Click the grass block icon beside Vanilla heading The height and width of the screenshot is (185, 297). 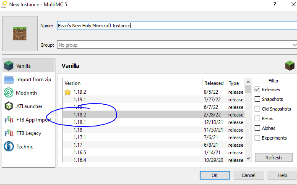(289, 66)
